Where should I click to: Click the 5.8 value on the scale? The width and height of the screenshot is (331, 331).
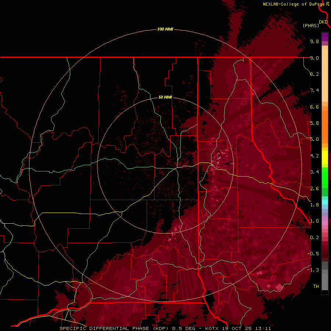coord(314,123)
